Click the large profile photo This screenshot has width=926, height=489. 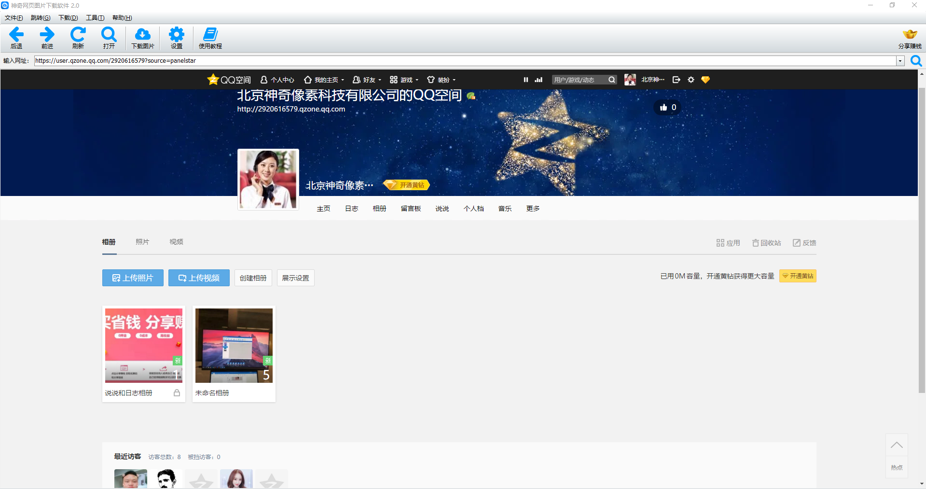click(x=268, y=180)
